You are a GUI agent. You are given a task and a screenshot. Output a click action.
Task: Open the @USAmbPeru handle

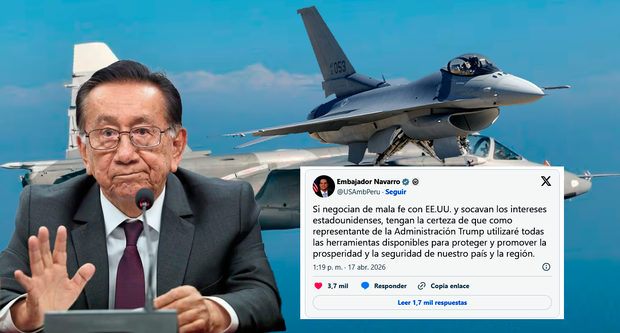pos(358,191)
